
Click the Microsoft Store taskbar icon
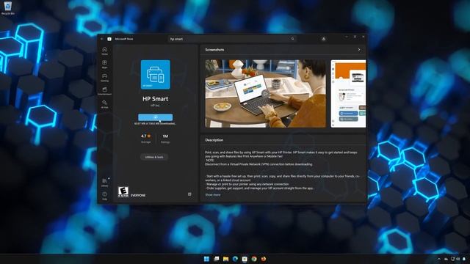[245, 259]
